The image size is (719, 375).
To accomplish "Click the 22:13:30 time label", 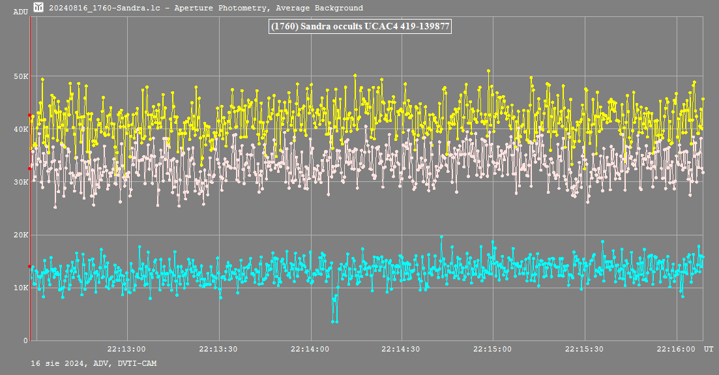I will pos(218,349).
